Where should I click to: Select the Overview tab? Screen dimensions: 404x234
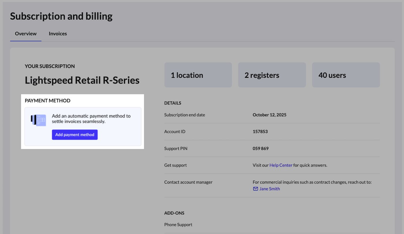click(x=26, y=34)
